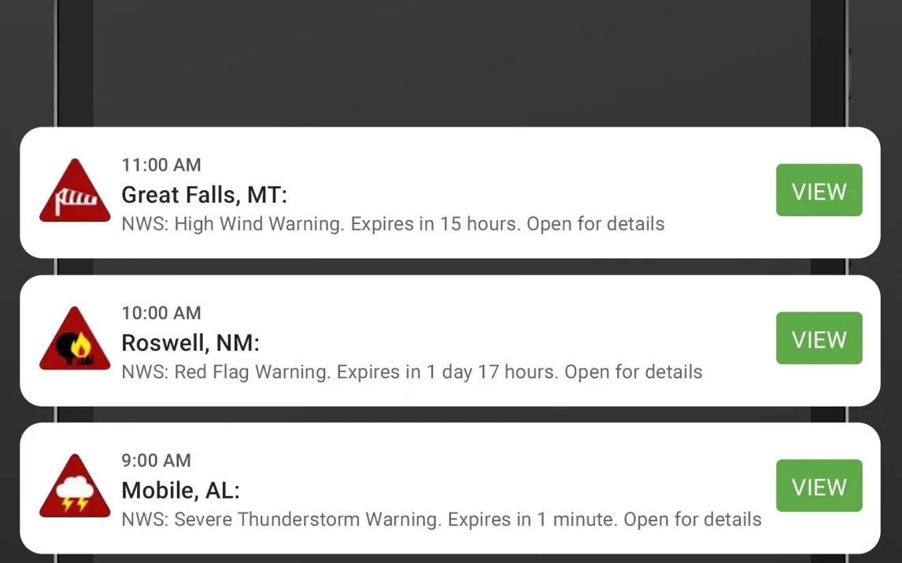
Task: Select the Red Flag Warning description text
Action: [x=412, y=372]
